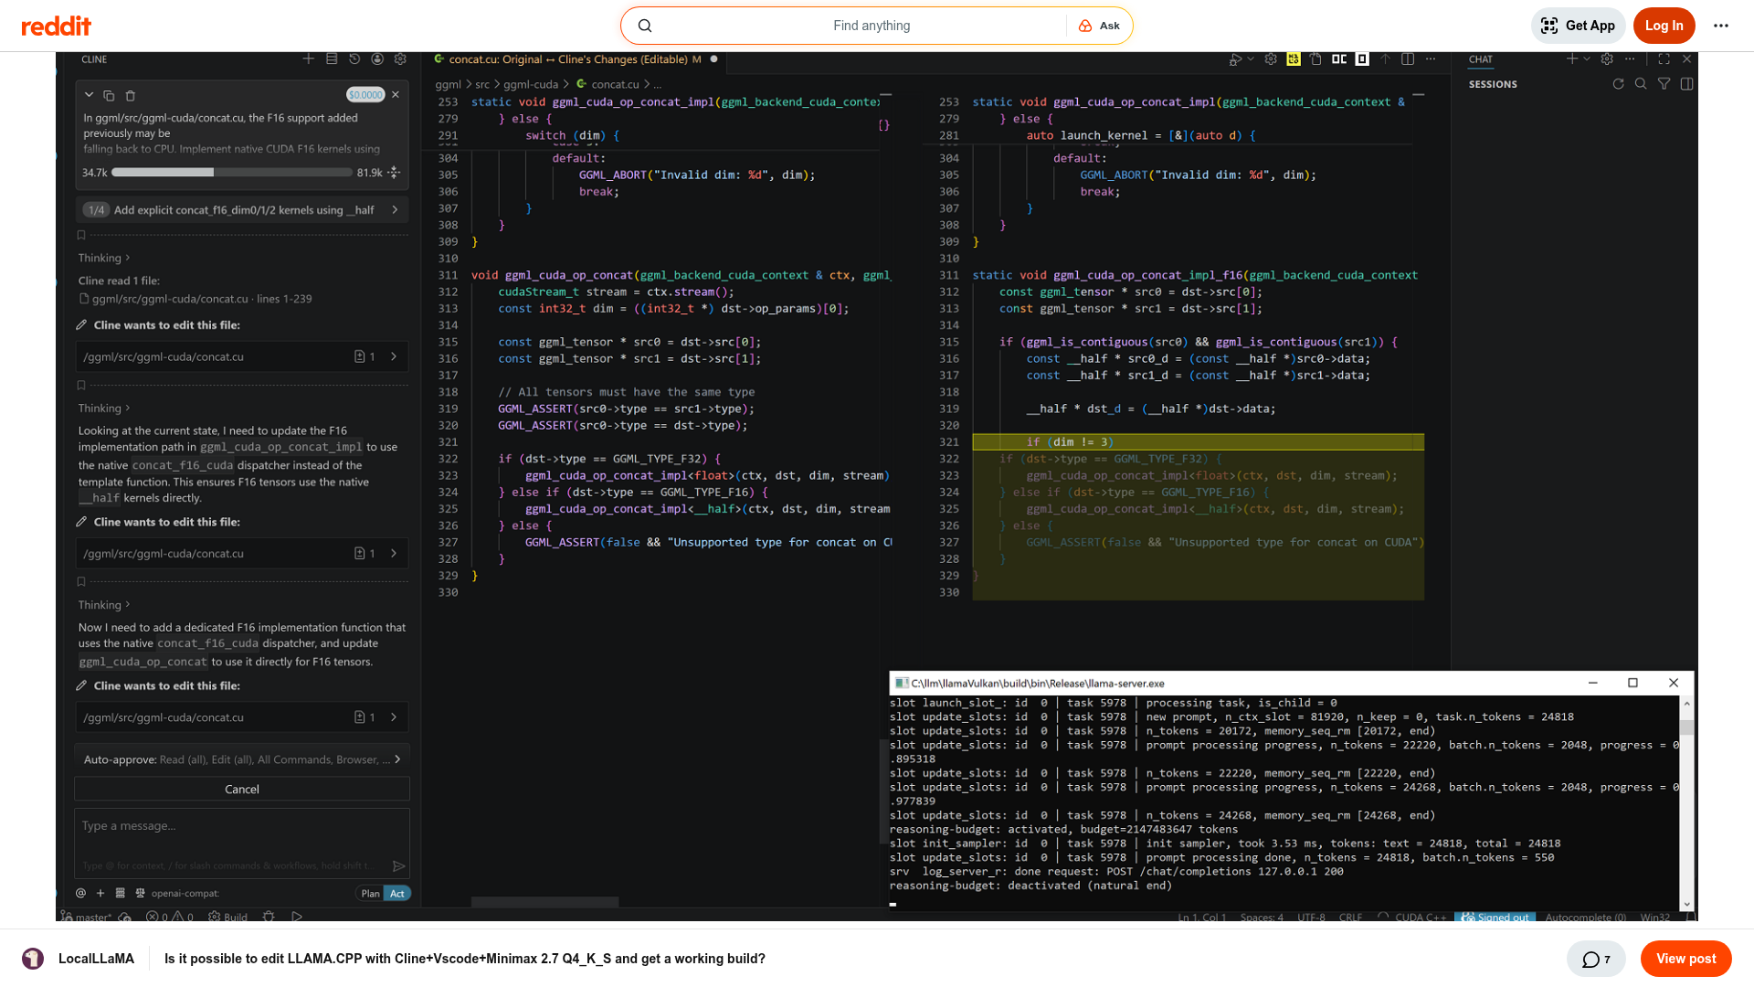Image resolution: width=1754 pixels, height=987 pixels.
Task: Click the send message arrow icon
Action: click(x=398, y=865)
